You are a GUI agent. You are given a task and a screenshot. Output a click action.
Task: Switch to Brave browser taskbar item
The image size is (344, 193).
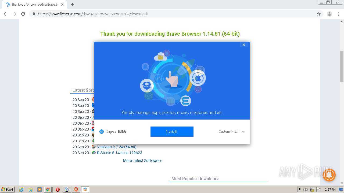pos(76,190)
